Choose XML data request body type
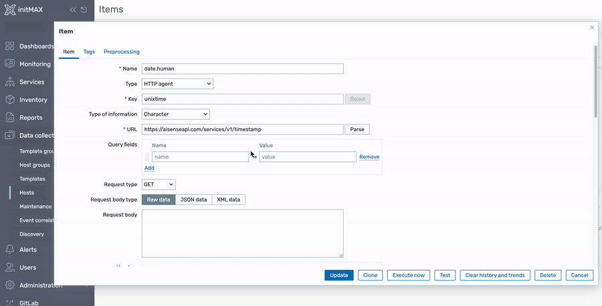 click(228, 200)
